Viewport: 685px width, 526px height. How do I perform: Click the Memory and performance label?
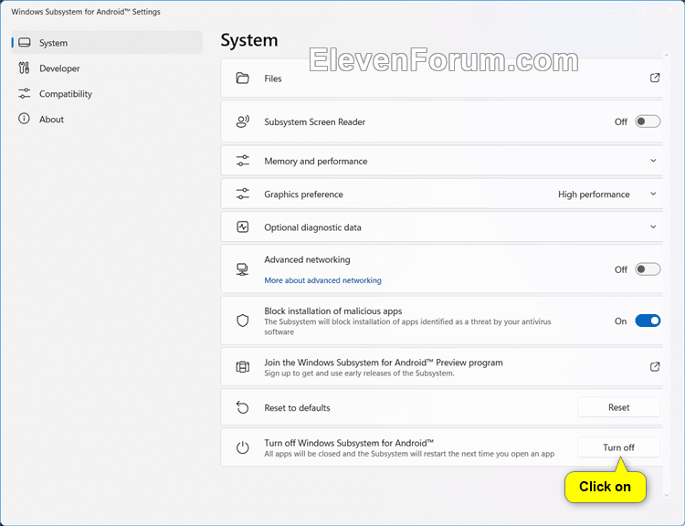pos(315,162)
